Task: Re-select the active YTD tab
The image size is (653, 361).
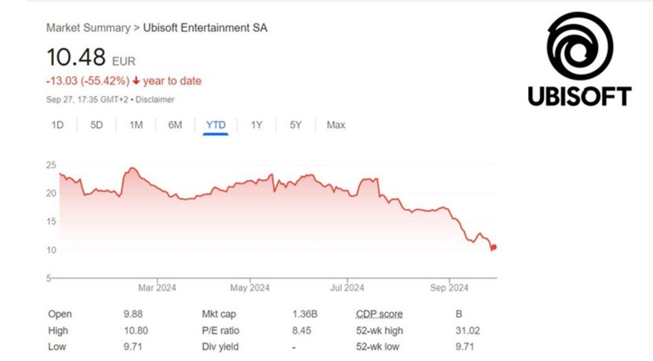Action: [216, 125]
